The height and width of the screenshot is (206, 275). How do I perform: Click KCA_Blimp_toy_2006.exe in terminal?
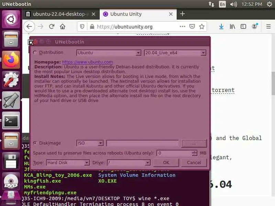(58, 175)
